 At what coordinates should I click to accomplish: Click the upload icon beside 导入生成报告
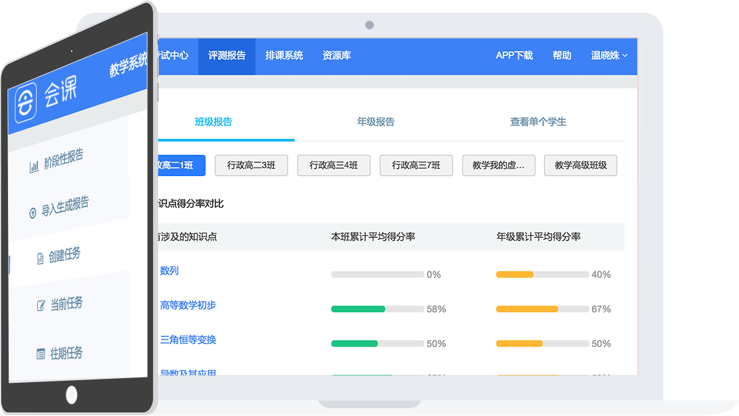[x=33, y=213]
